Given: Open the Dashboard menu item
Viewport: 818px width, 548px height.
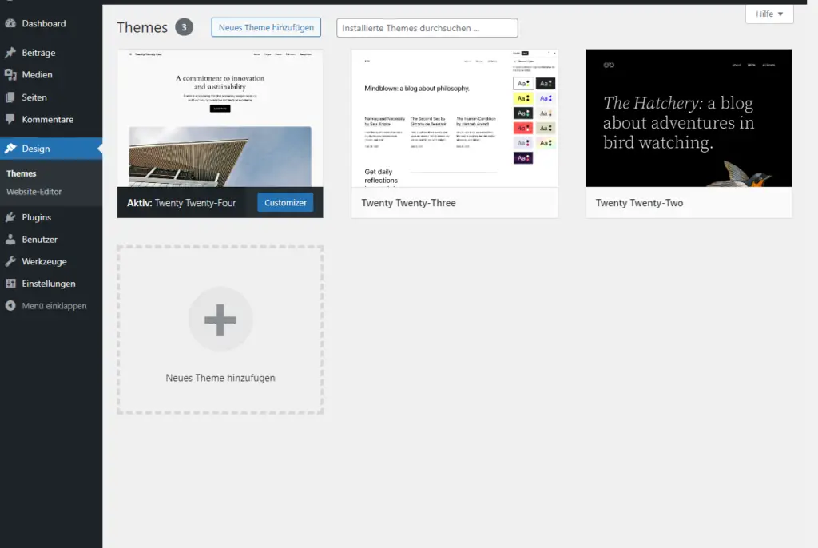Looking at the screenshot, I should click(x=51, y=23).
